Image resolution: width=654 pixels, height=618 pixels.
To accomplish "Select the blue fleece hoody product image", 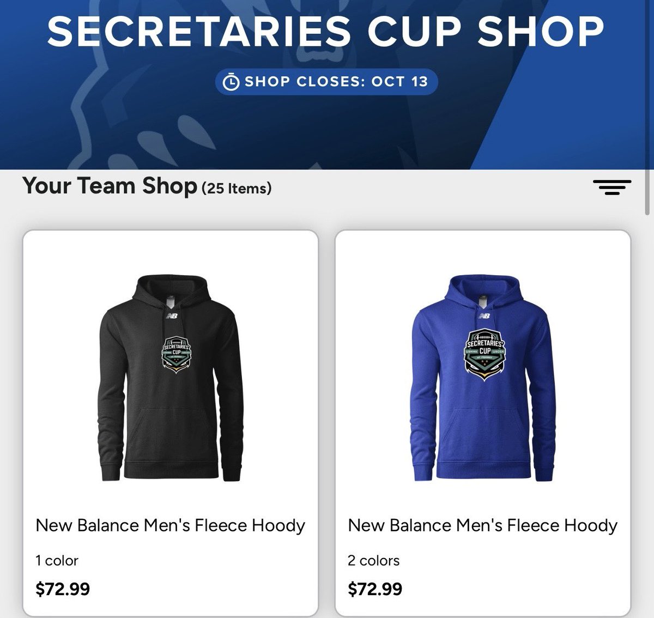I will [x=483, y=378].
